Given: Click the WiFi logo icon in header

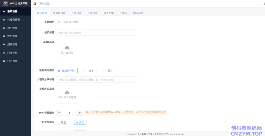Looking at the screenshot, I should (5, 4).
